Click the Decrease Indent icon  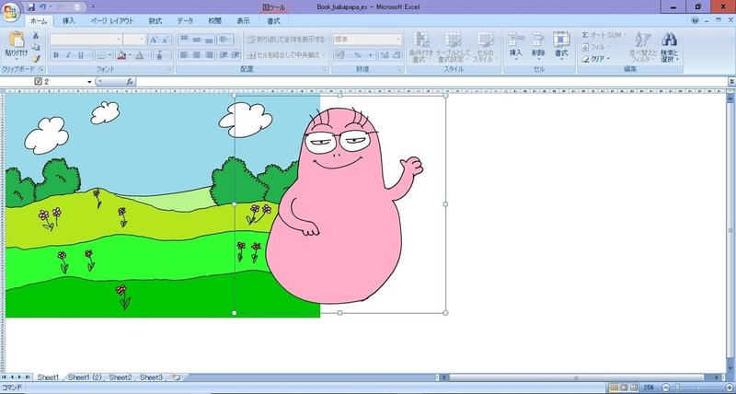tap(224, 55)
